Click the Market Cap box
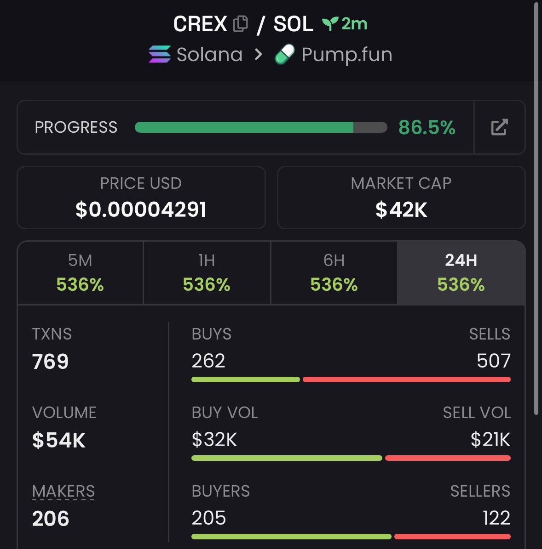542x549 pixels. (x=401, y=198)
